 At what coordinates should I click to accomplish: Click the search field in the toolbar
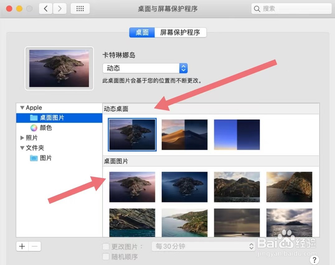[291, 8]
